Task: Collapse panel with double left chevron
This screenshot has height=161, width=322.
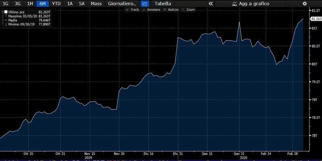Action: pyautogui.click(x=211, y=4)
